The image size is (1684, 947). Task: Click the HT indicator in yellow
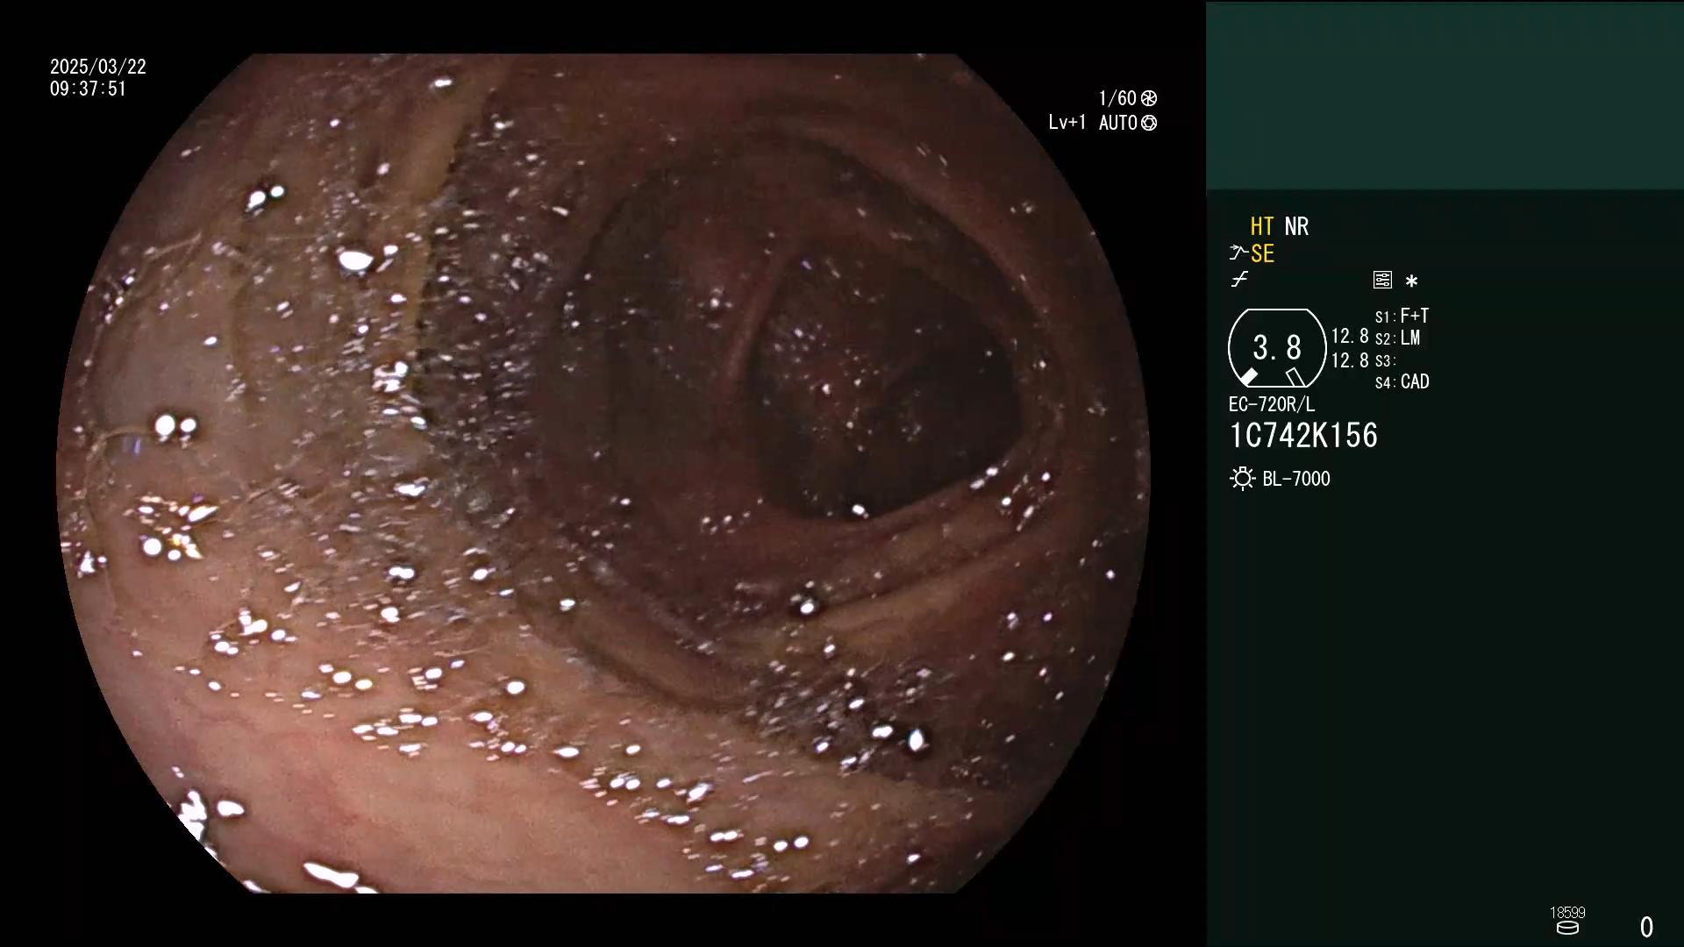click(x=1261, y=226)
